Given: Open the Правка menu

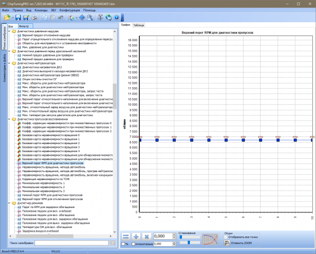Looking at the screenshot, I should coord(18,10).
